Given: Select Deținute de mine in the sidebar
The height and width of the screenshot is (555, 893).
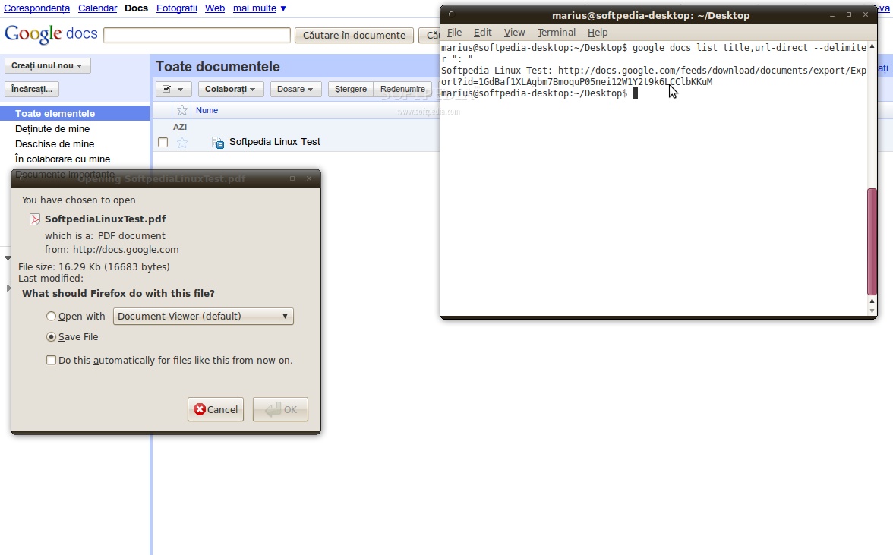Looking at the screenshot, I should (x=52, y=128).
